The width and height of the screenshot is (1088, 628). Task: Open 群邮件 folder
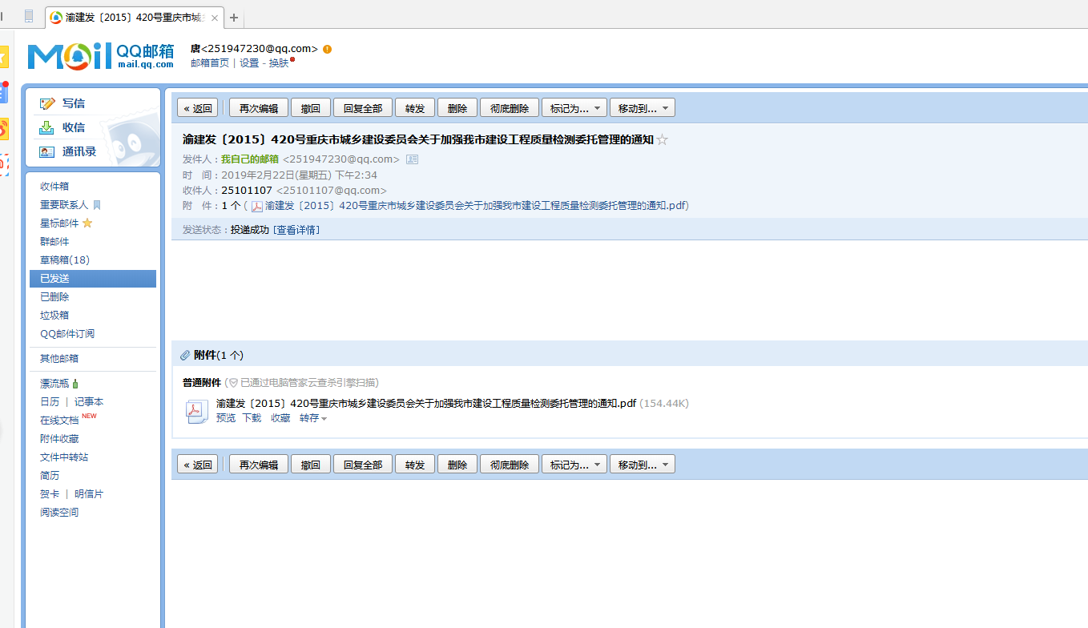[54, 242]
